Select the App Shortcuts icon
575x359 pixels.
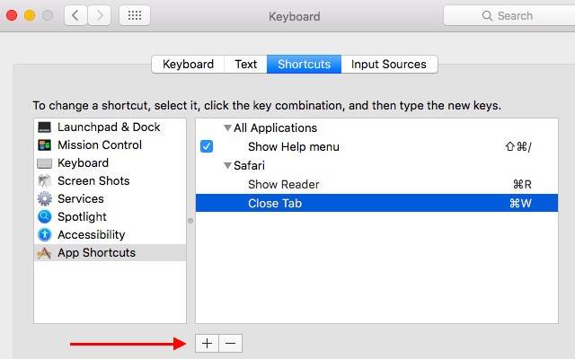(44, 253)
